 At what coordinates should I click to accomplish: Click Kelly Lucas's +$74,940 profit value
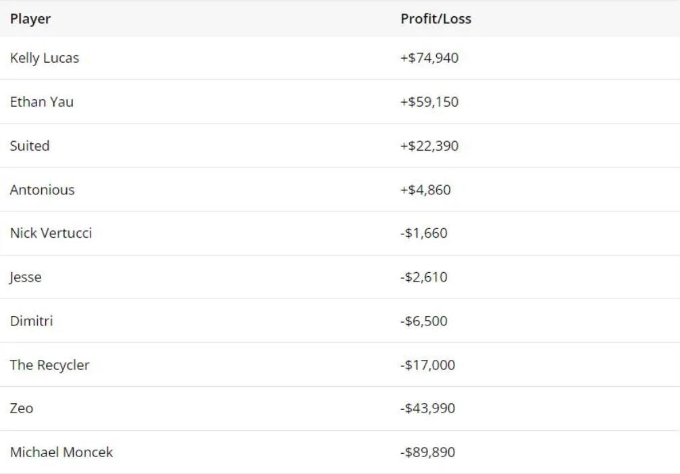point(429,58)
